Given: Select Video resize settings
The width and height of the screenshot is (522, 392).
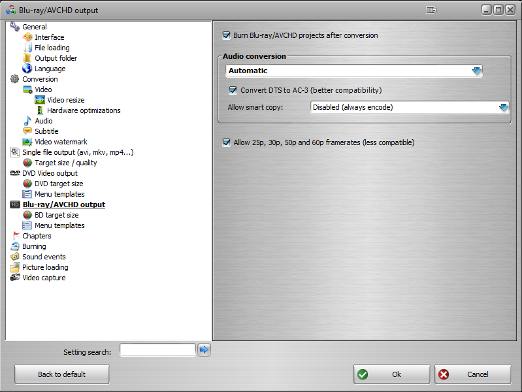Looking at the screenshot, I should [65, 100].
